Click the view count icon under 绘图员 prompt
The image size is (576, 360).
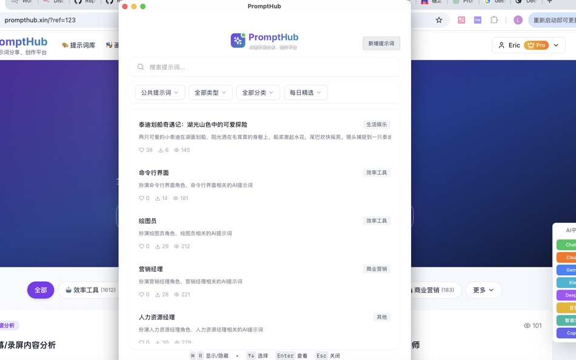click(176, 246)
